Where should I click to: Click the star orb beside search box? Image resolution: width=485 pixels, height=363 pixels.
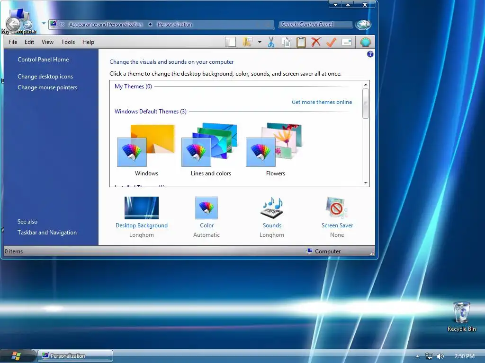363,25
